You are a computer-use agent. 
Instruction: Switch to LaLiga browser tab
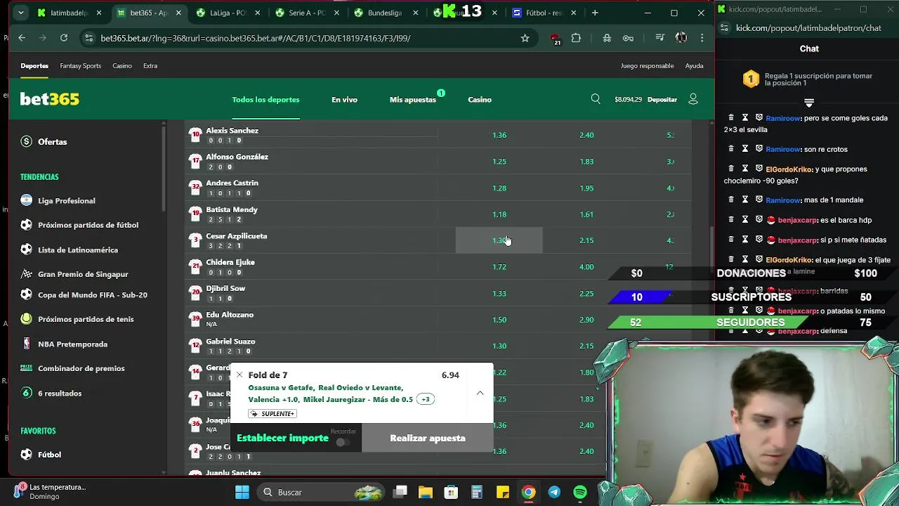228,13
